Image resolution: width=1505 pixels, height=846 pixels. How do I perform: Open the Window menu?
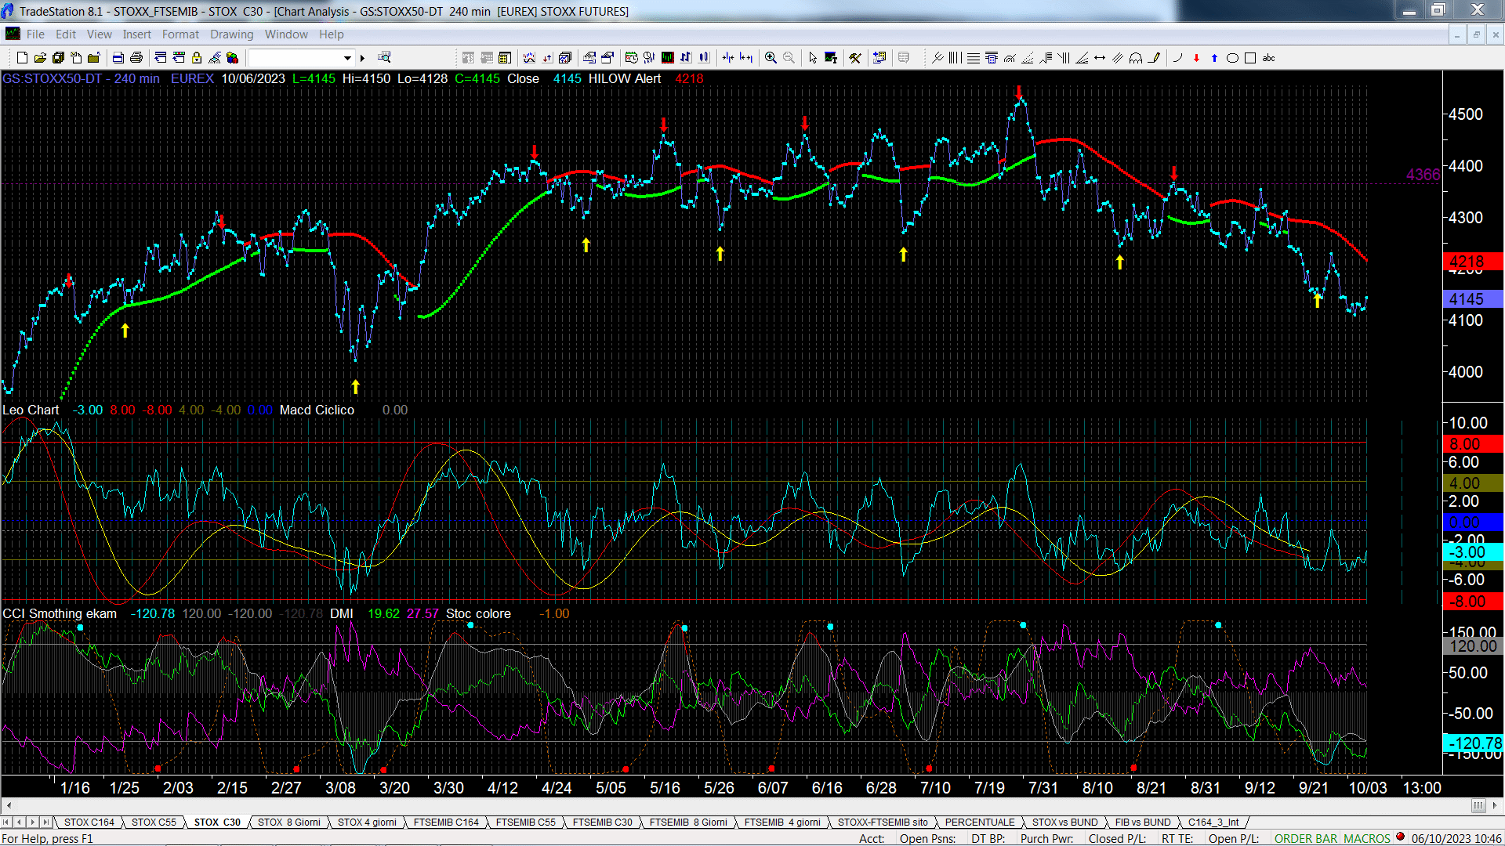click(286, 34)
